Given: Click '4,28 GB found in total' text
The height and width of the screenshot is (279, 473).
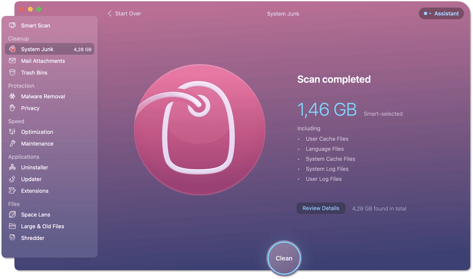Looking at the screenshot, I should point(379,208).
